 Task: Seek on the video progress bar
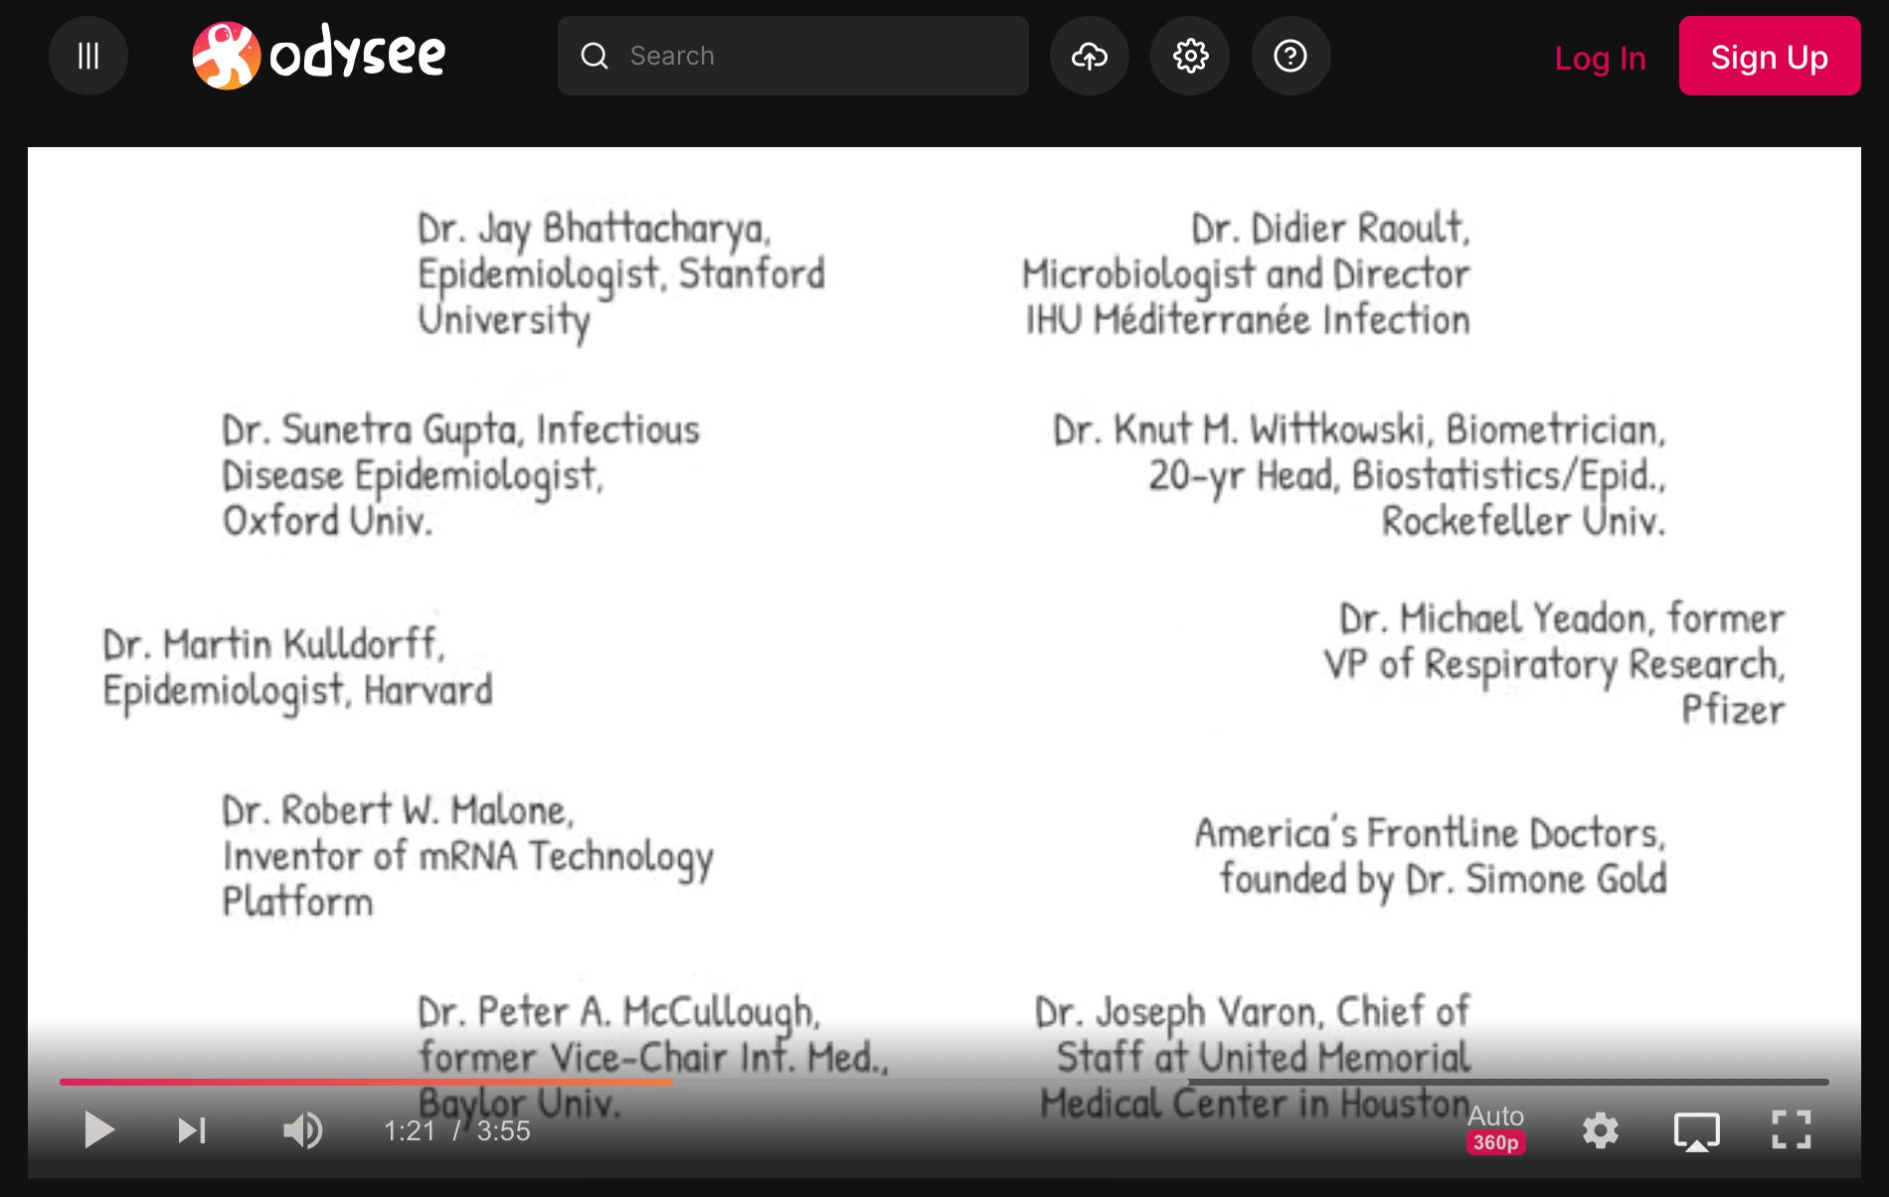(944, 1082)
